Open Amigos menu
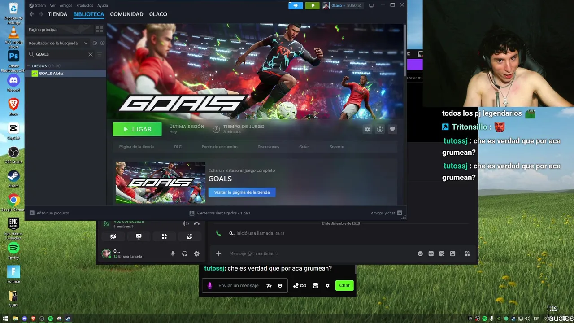 click(66, 5)
